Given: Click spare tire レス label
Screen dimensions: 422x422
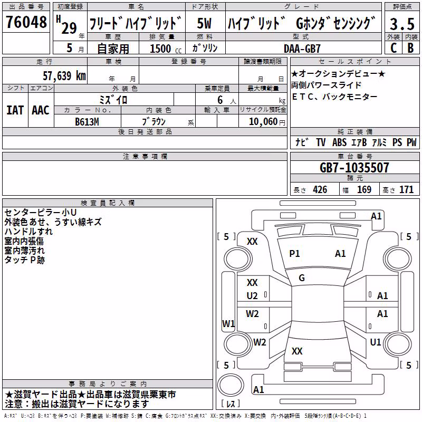Looking at the screenshot, I should click(x=230, y=404).
